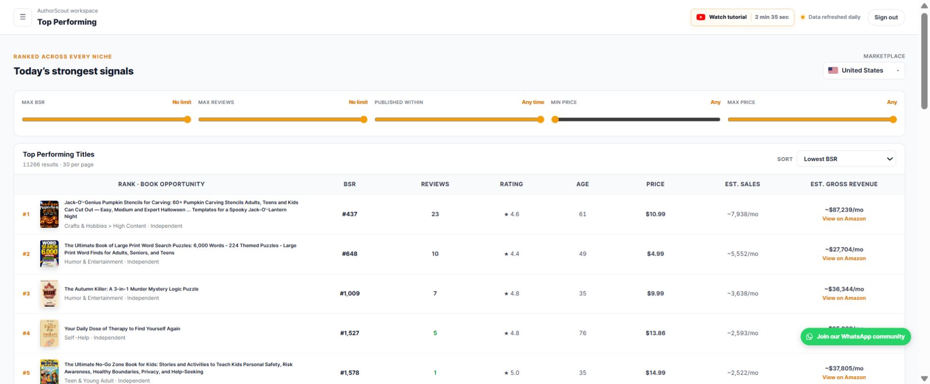
Task: Click the ~5,552/mo estimated sales value
Action: 743,254
